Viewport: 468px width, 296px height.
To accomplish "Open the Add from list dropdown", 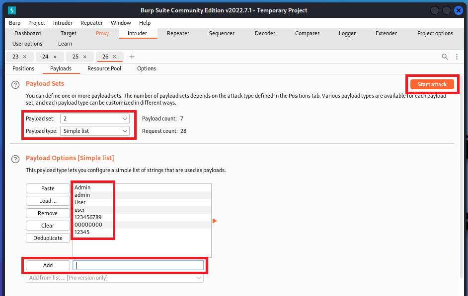I will pyautogui.click(x=115, y=278).
